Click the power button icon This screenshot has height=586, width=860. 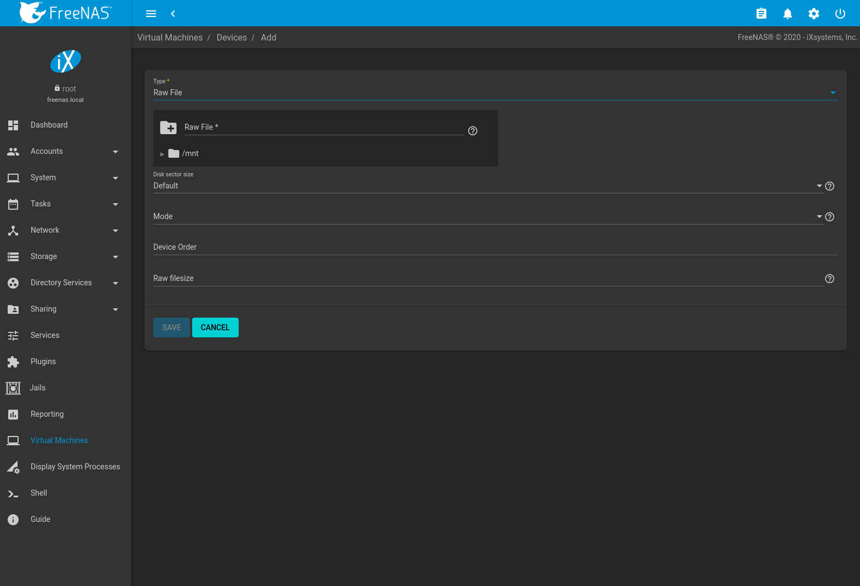pos(840,14)
